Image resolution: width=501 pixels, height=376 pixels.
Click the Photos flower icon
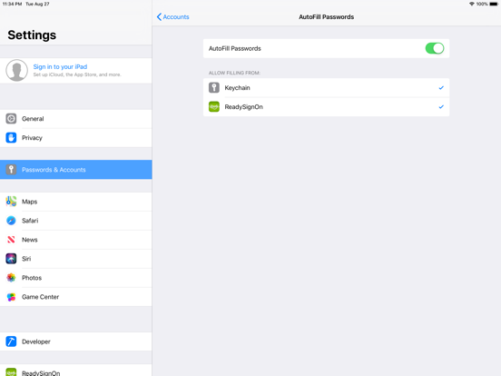click(11, 278)
